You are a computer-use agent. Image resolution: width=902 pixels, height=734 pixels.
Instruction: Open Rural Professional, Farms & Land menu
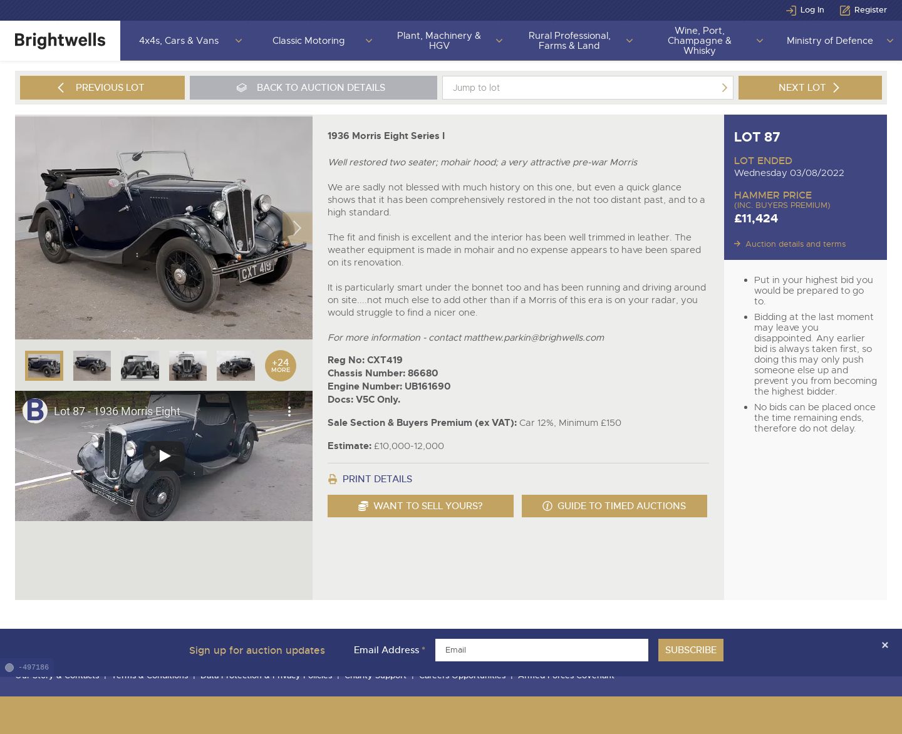click(x=569, y=41)
